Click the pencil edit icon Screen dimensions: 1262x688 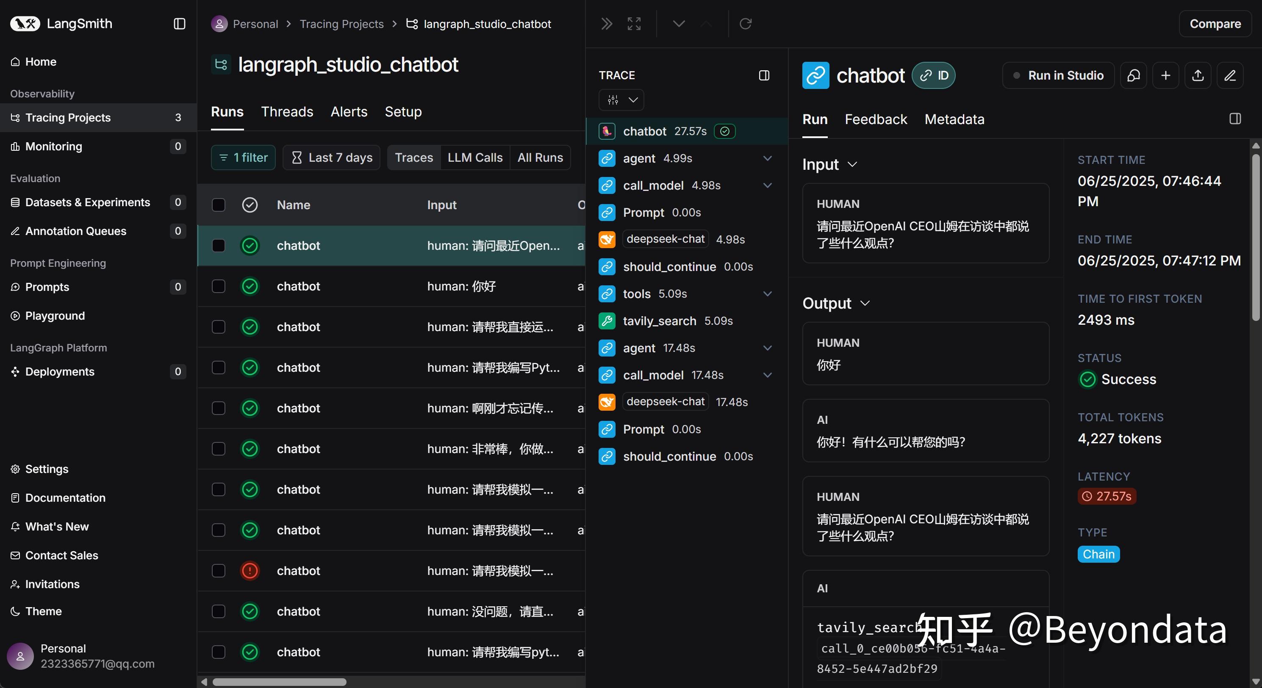coord(1230,75)
